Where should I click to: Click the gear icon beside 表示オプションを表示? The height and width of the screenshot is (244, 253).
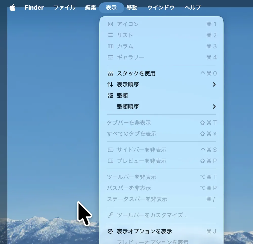pyautogui.click(x=110, y=231)
